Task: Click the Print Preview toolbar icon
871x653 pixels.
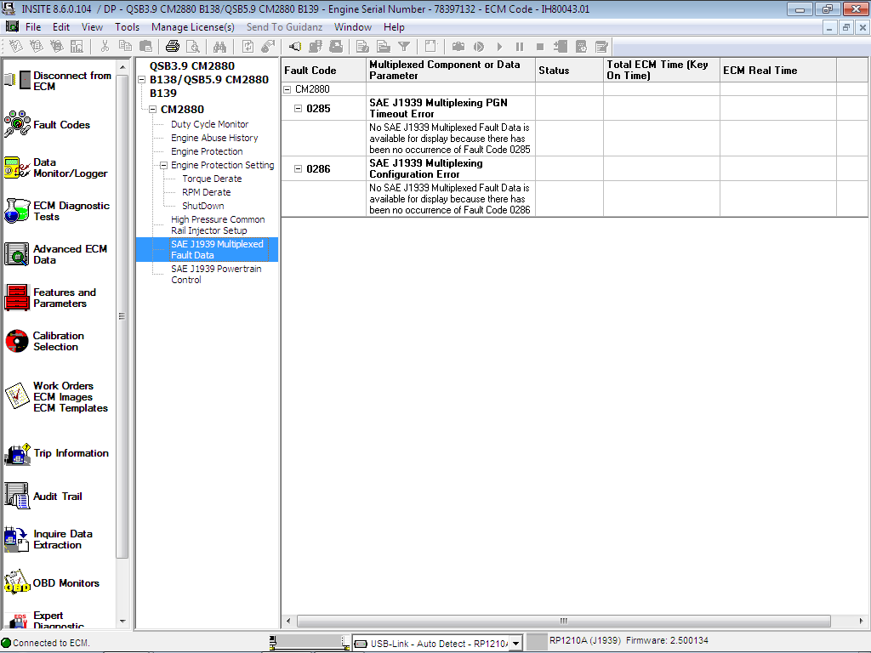Action: tap(194, 47)
